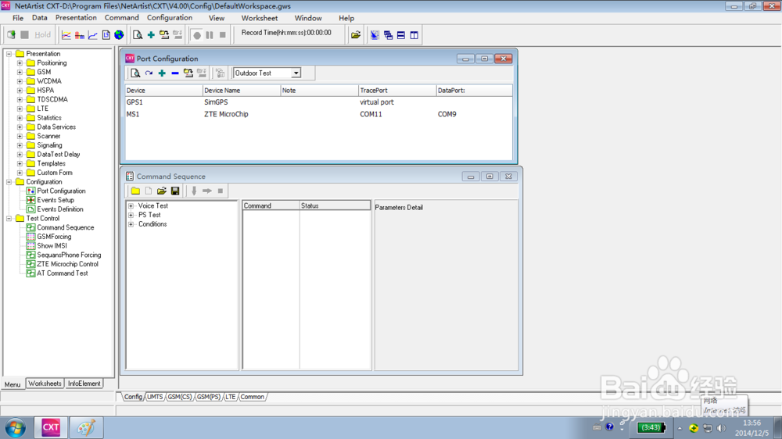
Task: Open the Worksheet menu
Action: click(260, 18)
